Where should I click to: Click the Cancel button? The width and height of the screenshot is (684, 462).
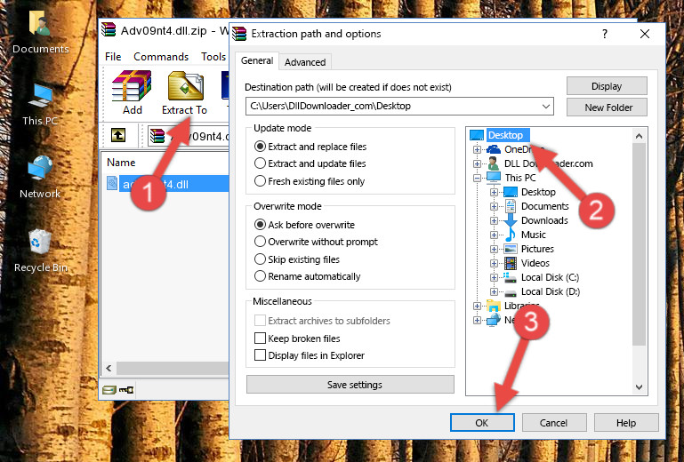553,423
